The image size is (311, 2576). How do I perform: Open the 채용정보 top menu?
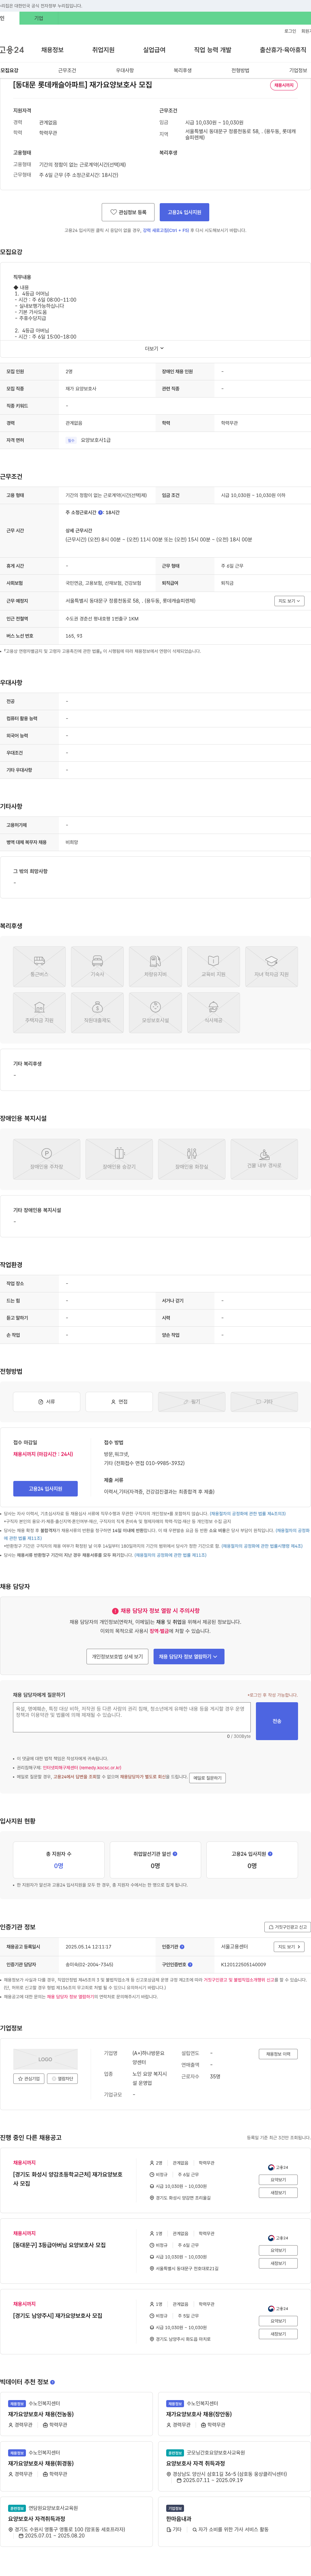(x=52, y=50)
